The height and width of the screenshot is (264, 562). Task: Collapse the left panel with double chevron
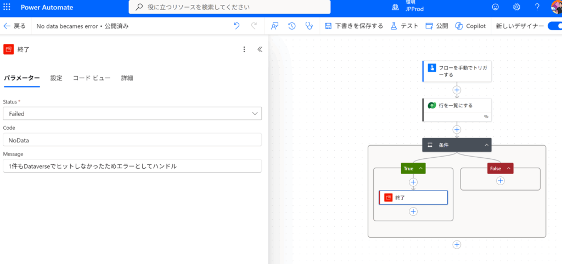point(260,49)
